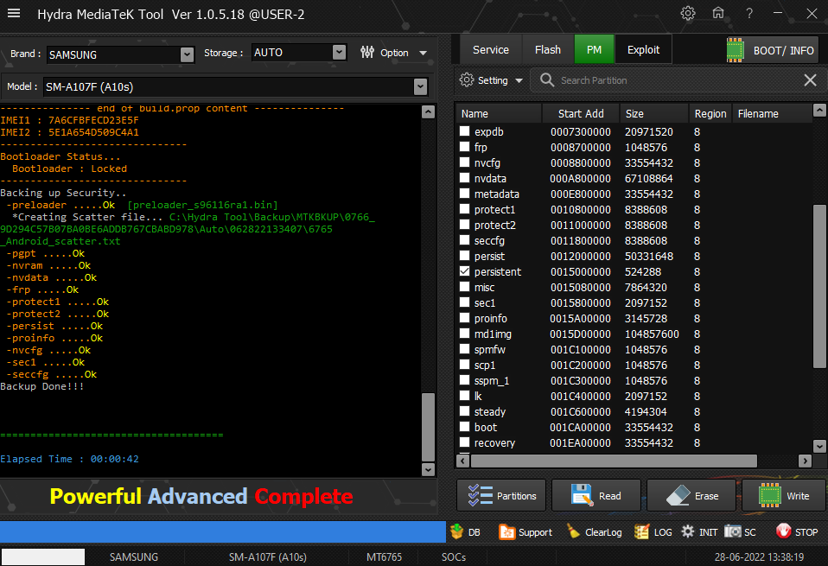Clear the partition search with X
Screen dimensions: 828x566
810,80
